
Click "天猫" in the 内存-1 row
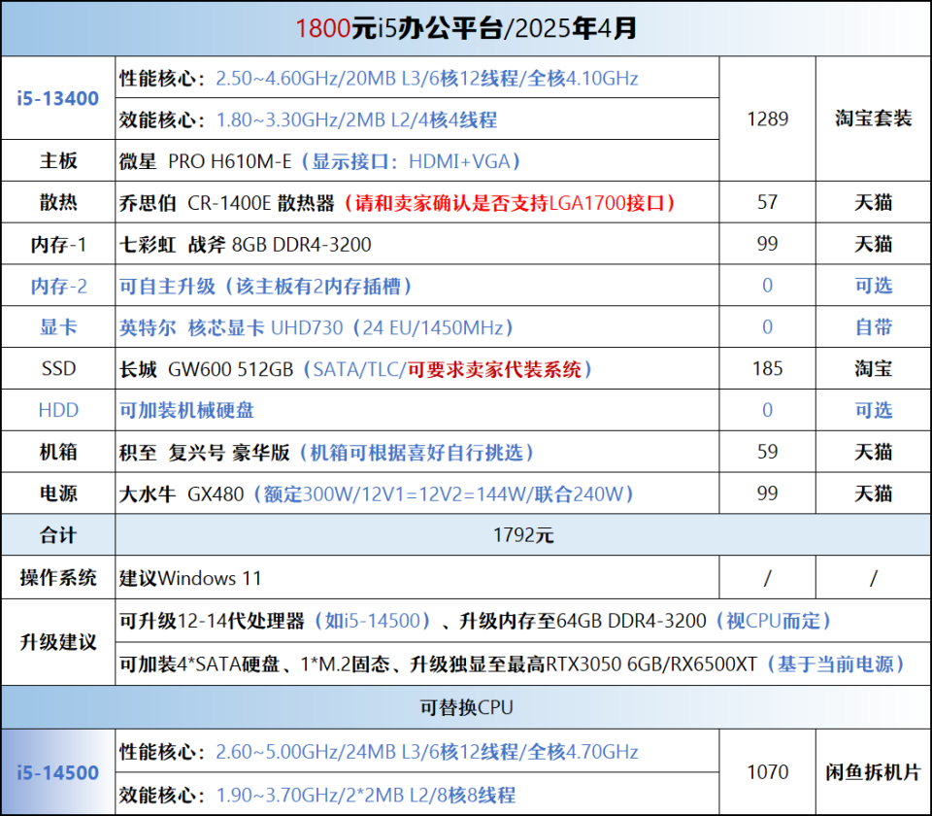pos(873,244)
